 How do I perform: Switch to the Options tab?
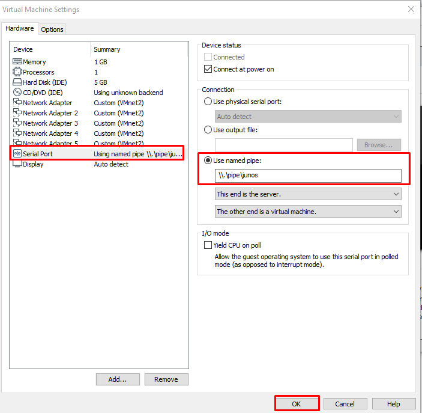pyautogui.click(x=52, y=29)
